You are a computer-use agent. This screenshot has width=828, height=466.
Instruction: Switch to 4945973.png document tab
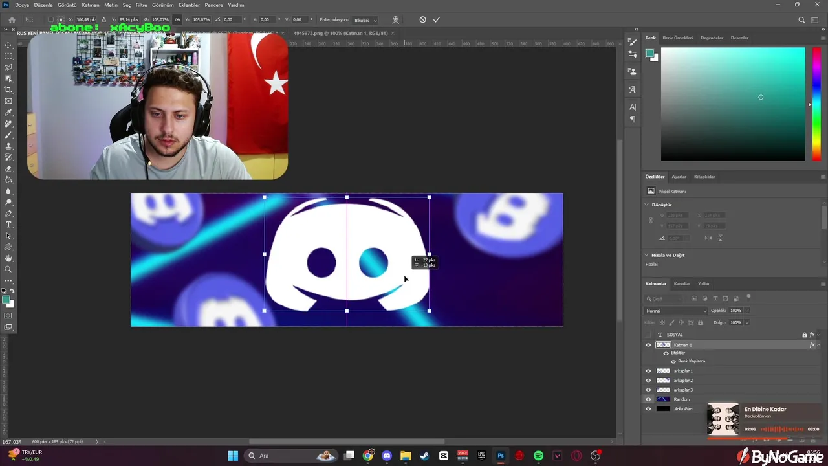(340, 33)
